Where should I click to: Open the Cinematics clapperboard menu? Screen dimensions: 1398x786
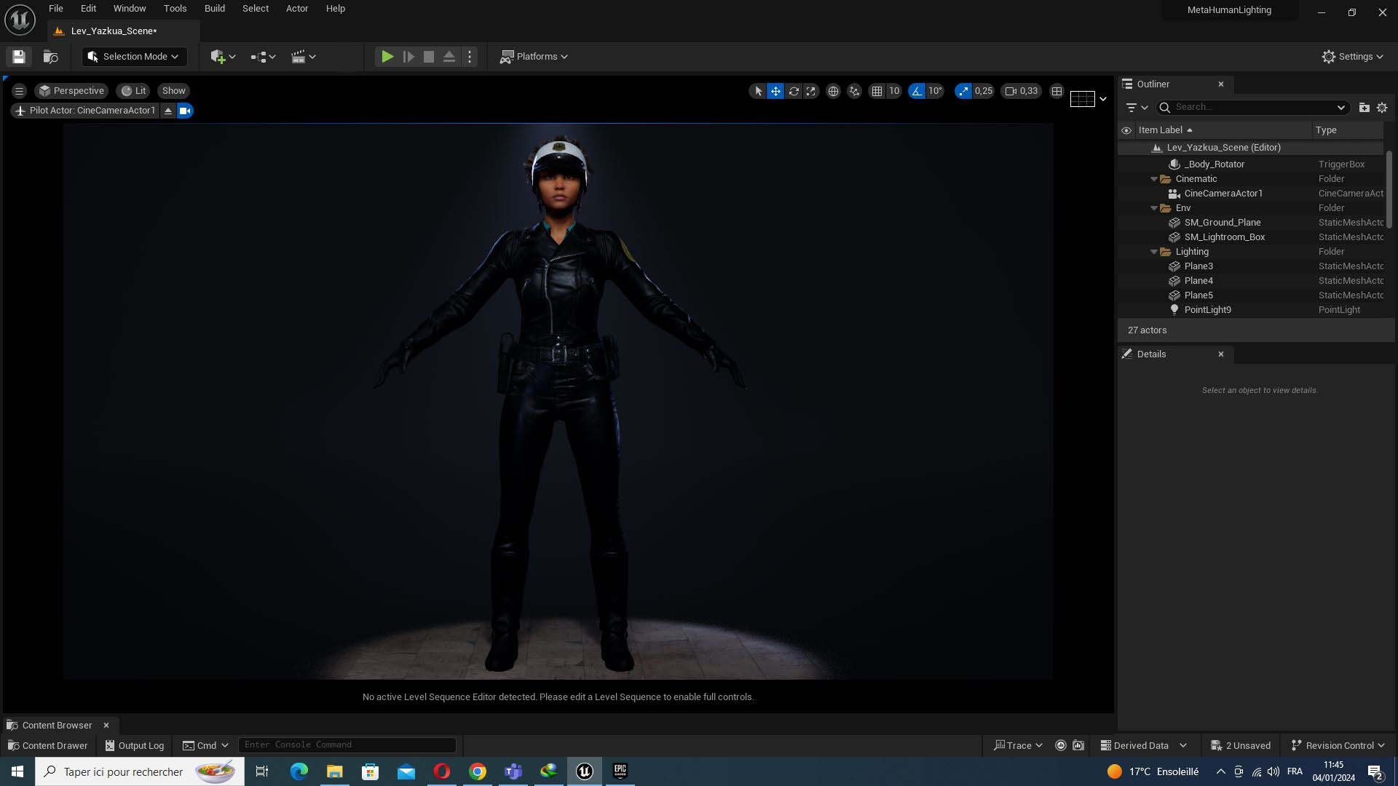point(303,57)
